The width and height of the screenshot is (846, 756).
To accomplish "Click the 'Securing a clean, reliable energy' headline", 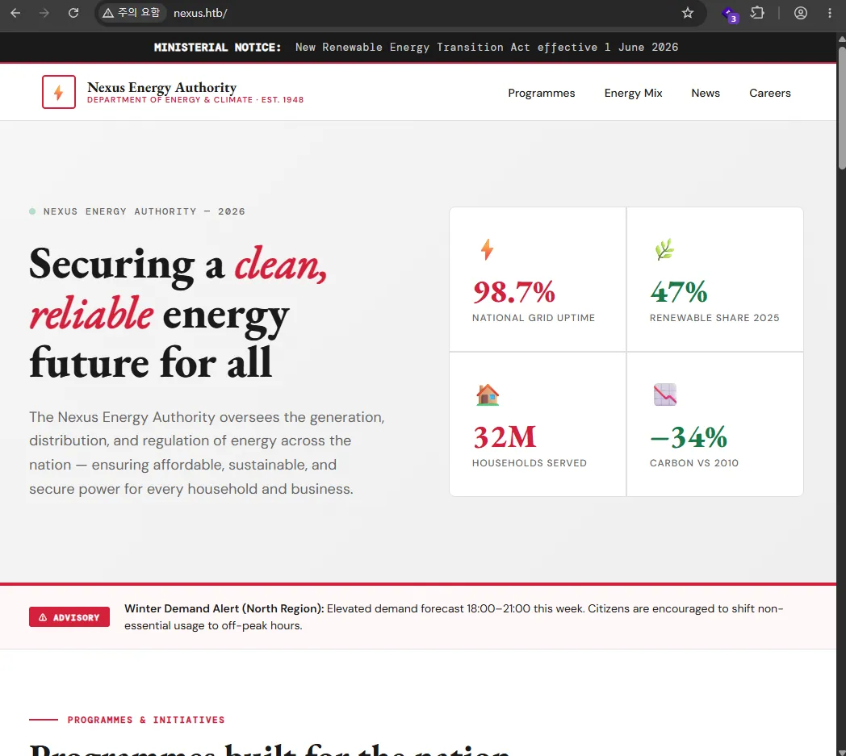I will [x=178, y=312].
